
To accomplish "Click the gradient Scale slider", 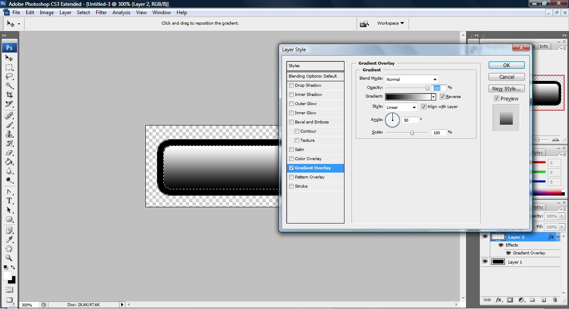I will pyautogui.click(x=407, y=133).
